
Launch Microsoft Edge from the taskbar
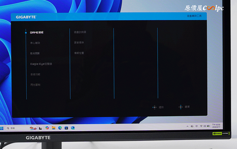[x=60, y=128]
